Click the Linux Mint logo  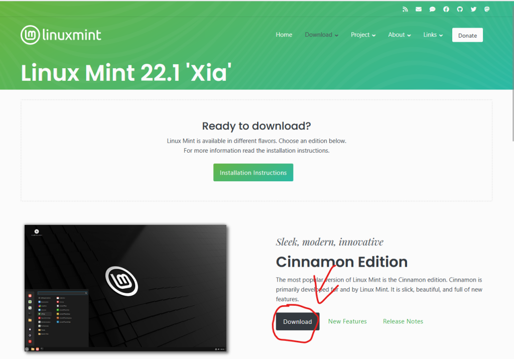(61, 35)
